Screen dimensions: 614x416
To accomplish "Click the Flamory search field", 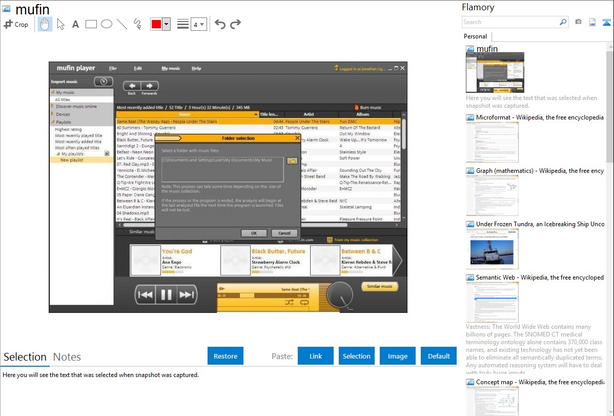I will tap(510, 22).
